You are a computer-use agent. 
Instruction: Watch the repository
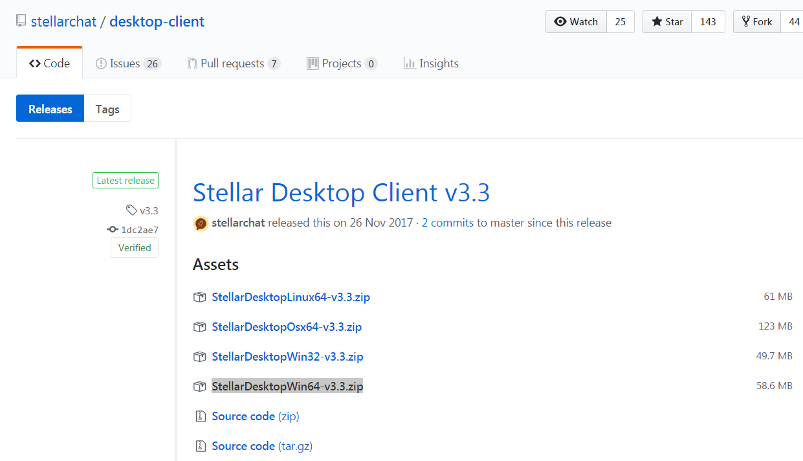click(576, 22)
